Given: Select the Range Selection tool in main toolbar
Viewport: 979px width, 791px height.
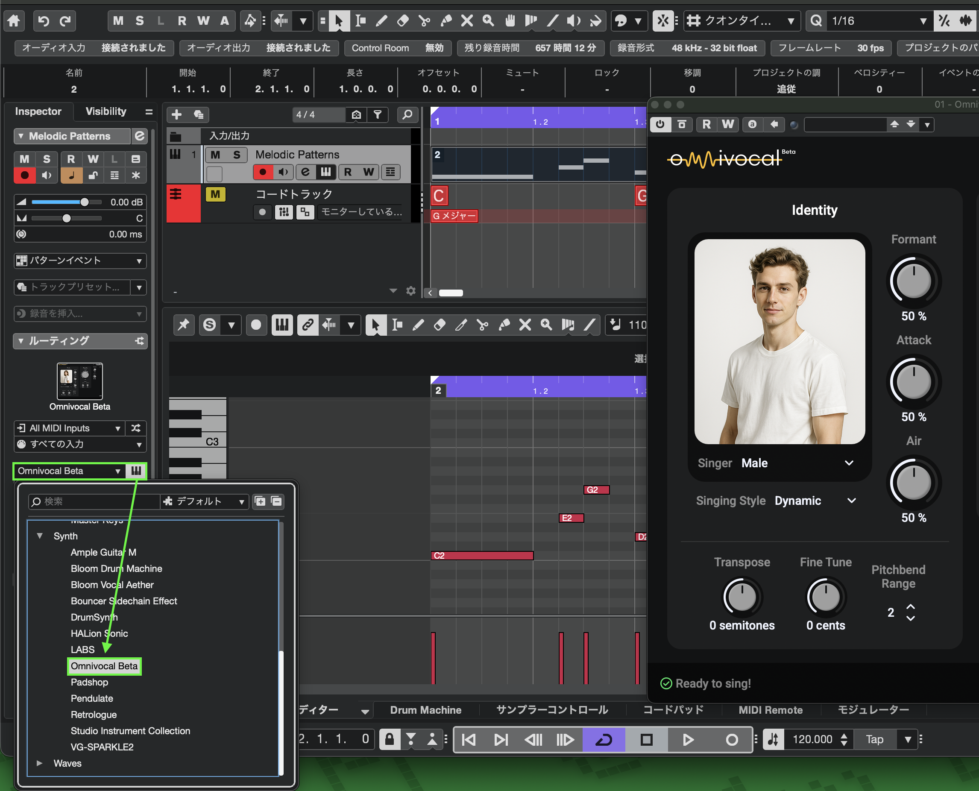Looking at the screenshot, I should point(361,21).
